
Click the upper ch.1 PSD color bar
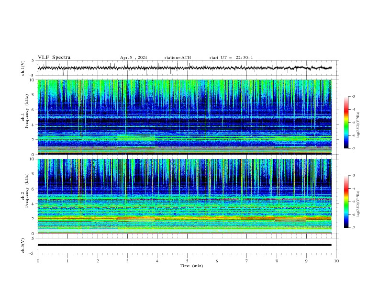coord(346,123)
